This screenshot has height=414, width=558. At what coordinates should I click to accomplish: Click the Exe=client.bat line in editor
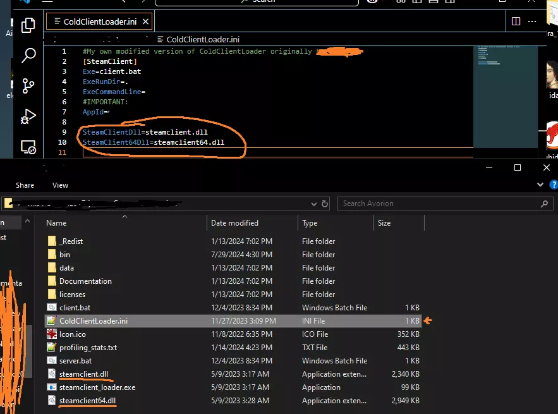coord(112,71)
